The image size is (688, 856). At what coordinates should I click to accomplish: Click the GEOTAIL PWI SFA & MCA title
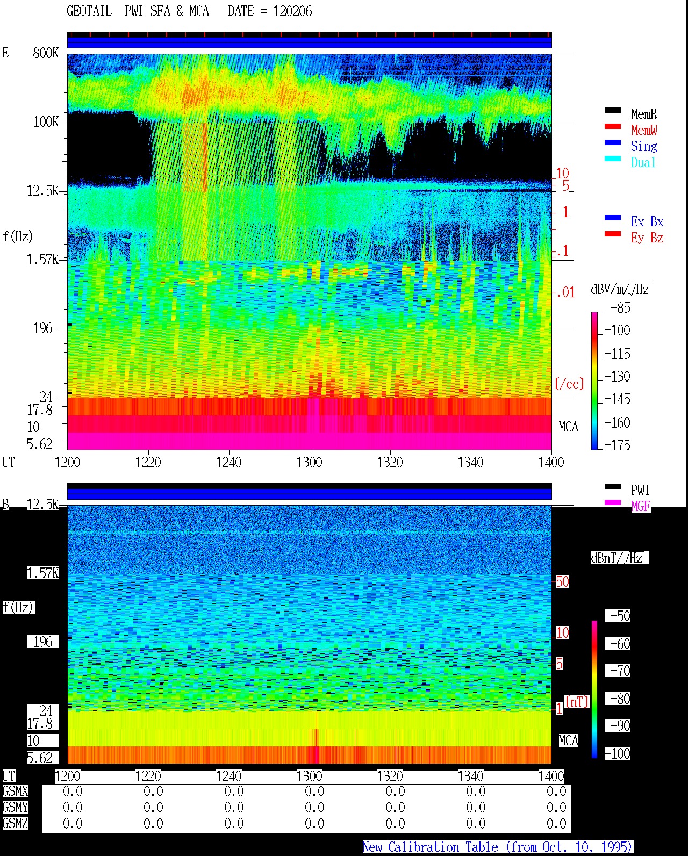click(138, 11)
